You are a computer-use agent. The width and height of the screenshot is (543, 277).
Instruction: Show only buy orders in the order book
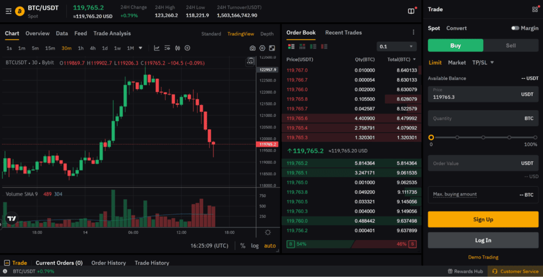point(313,46)
